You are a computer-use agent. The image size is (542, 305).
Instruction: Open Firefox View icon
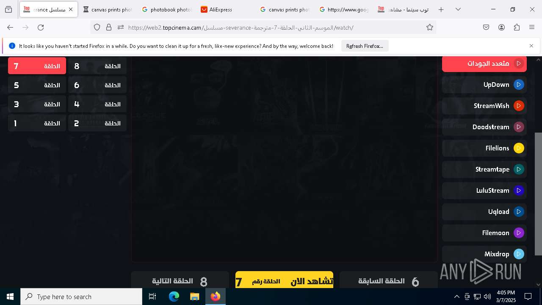click(8, 9)
